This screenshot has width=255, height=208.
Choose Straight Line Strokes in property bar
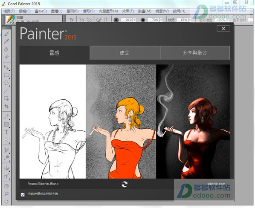[x=89, y=20]
